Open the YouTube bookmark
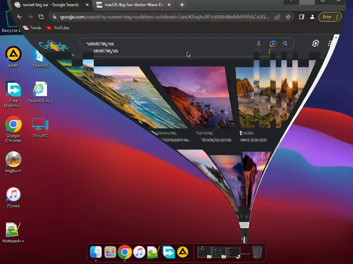The height and width of the screenshot is (264, 353). point(58,27)
